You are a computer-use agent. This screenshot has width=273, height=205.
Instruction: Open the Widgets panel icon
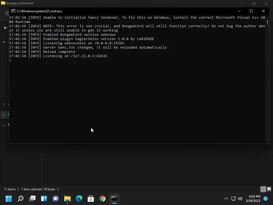pyautogui.click(x=44, y=198)
